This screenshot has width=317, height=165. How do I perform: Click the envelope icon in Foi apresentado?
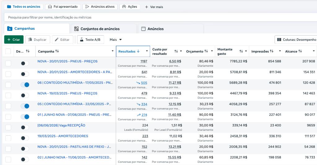[50, 7]
